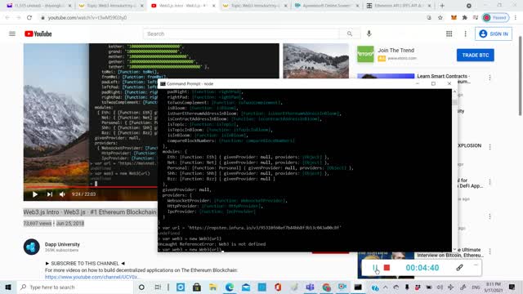Open options for Learn Smart Contracts video
The width and height of the screenshot is (523, 294).
(x=489, y=78)
